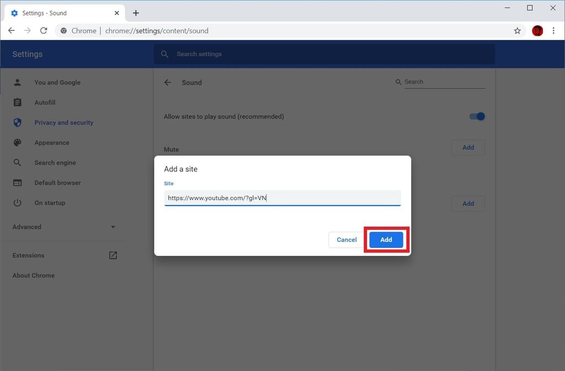Click the browser Forward arrow
Screen dimensions: 565x371
[x=28, y=30]
